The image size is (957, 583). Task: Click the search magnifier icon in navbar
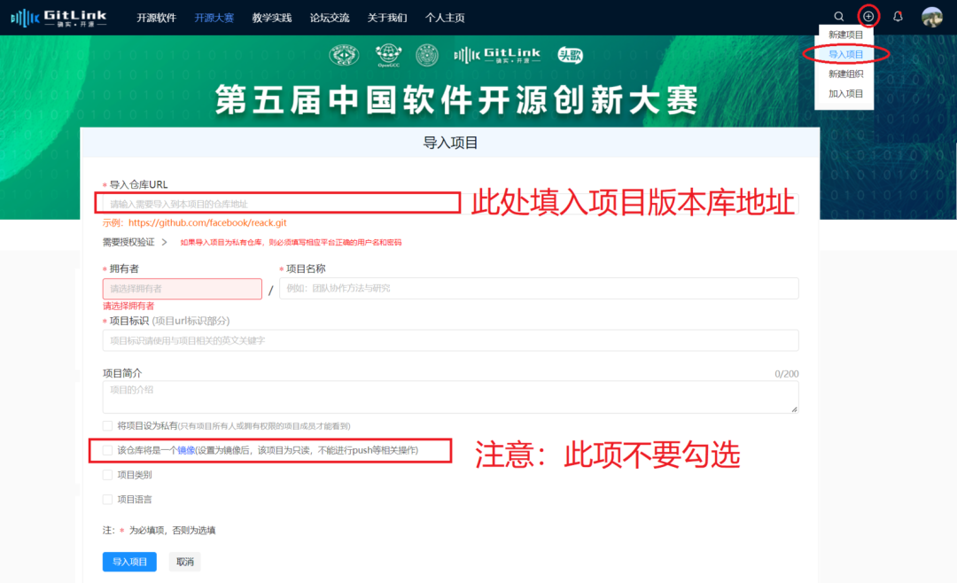tap(838, 16)
